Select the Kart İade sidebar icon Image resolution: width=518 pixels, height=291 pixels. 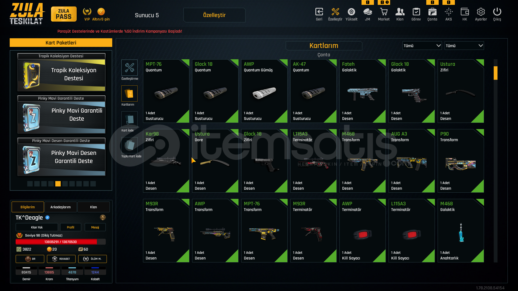(x=129, y=119)
